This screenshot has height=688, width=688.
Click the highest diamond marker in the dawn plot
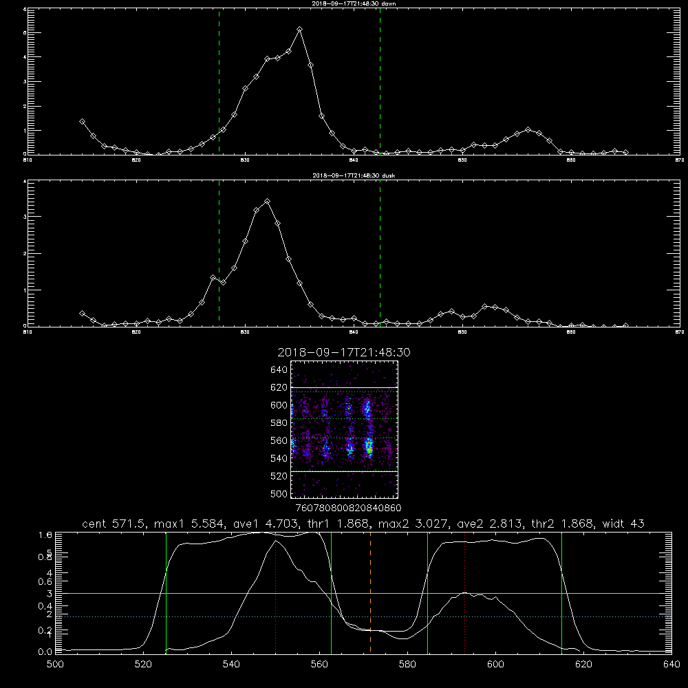[300, 30]
